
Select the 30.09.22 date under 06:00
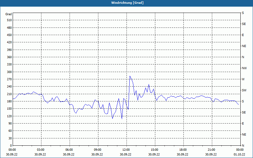pyautogui.click(x=69, y=155)
